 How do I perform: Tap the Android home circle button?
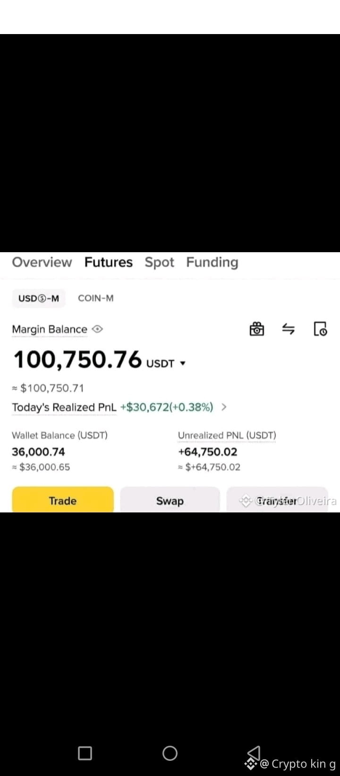point(170,753)
